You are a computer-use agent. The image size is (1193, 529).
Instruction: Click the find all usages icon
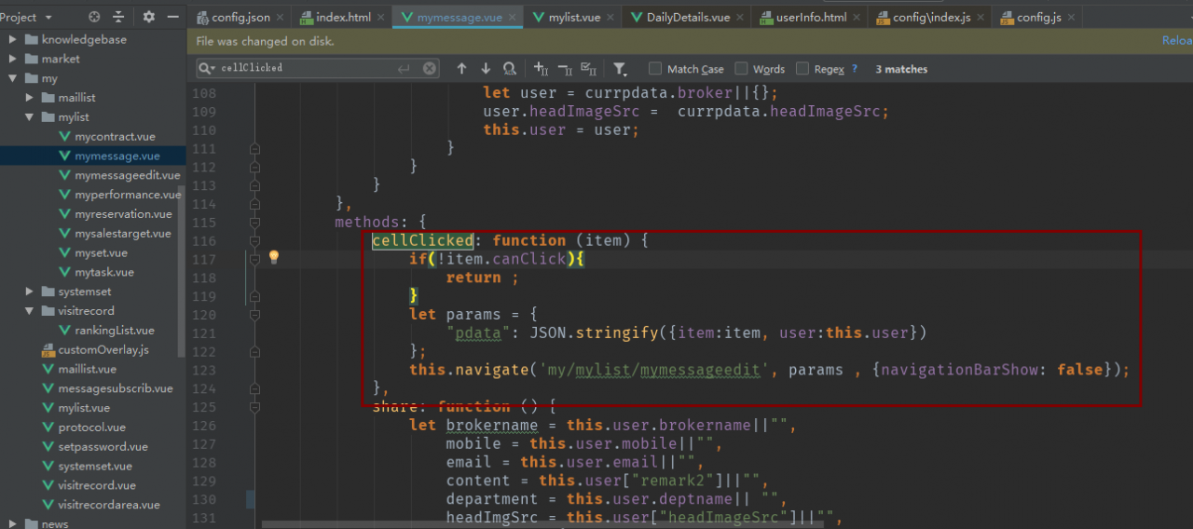[x=510, y=68]
